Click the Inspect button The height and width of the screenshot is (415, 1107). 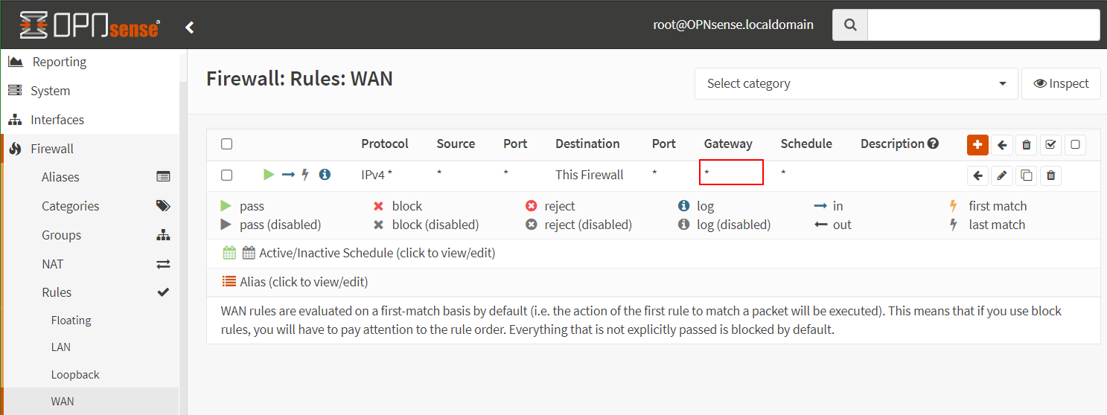coord(1061,83)
